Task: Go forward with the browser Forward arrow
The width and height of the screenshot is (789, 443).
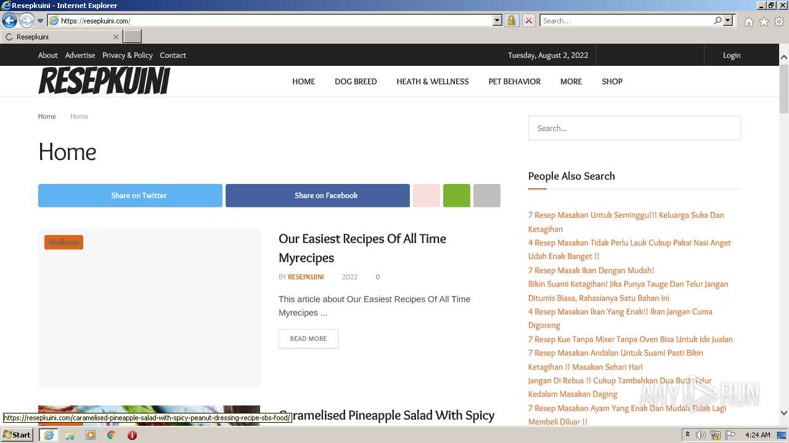Action: pos(27,21)
